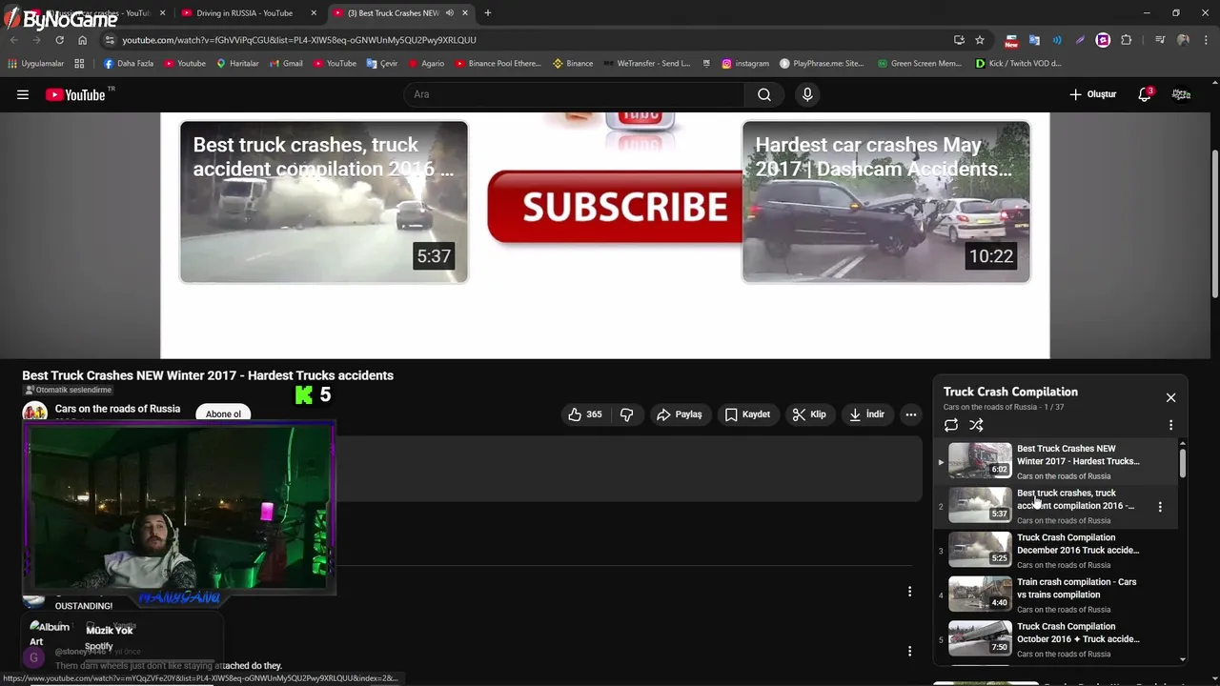Open the Kick / Twitch VOD bookmark

[1019, 64]
